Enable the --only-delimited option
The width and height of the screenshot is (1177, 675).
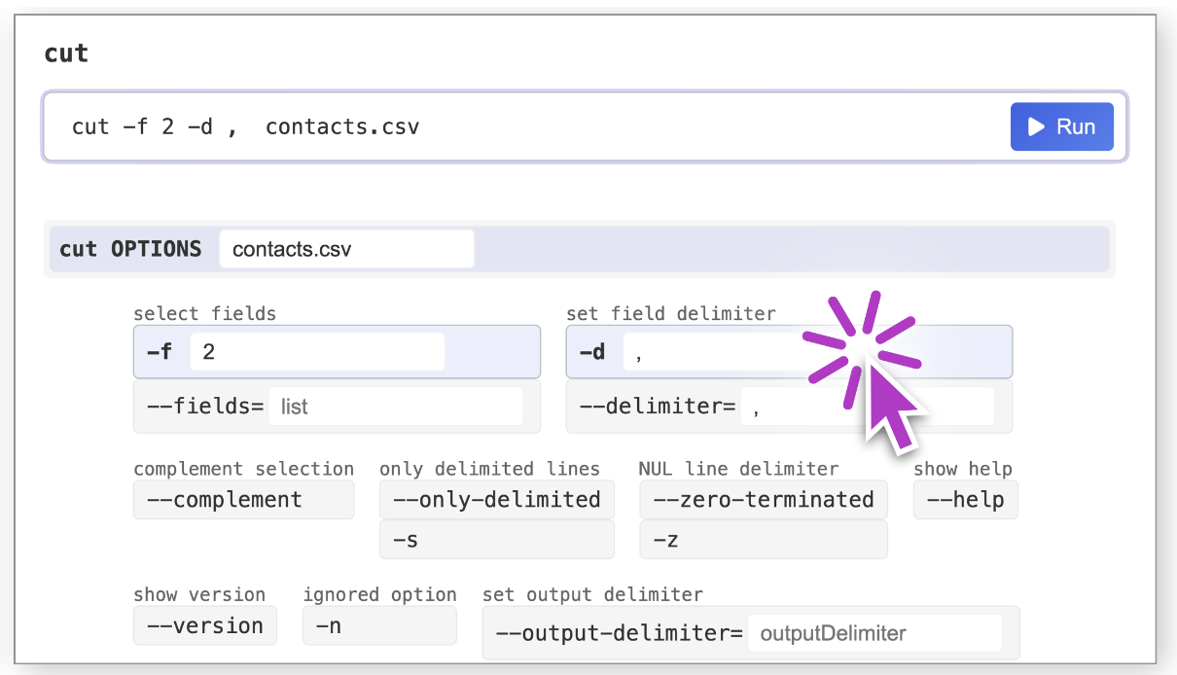pyautogui.click(x=496, y=500)
